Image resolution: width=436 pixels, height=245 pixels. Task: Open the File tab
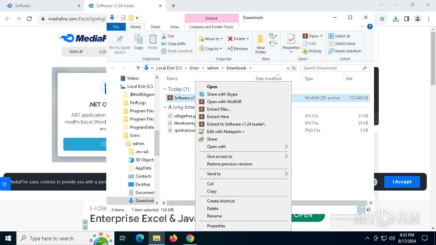(116, 27)
